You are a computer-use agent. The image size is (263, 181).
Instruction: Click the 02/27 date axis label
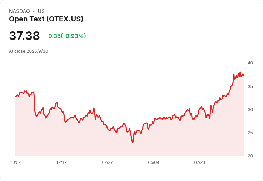pyautogui.click(x=107, y=162)
